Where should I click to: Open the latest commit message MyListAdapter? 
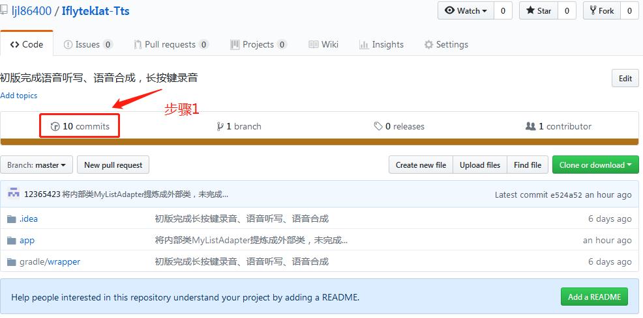[145, 194]
